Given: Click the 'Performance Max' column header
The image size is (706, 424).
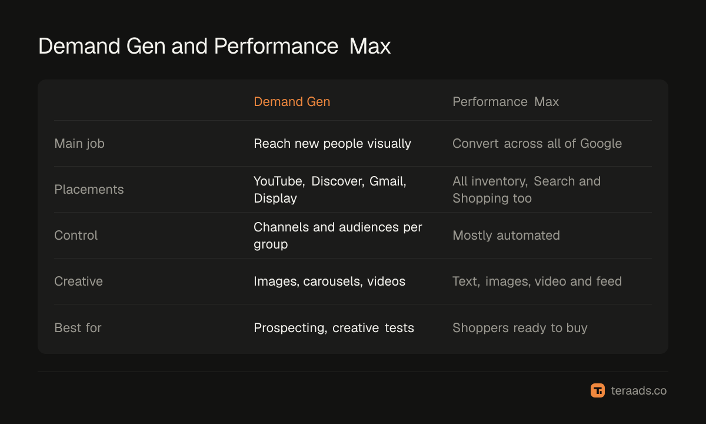Looking at the screenshot, I should 505,102.
